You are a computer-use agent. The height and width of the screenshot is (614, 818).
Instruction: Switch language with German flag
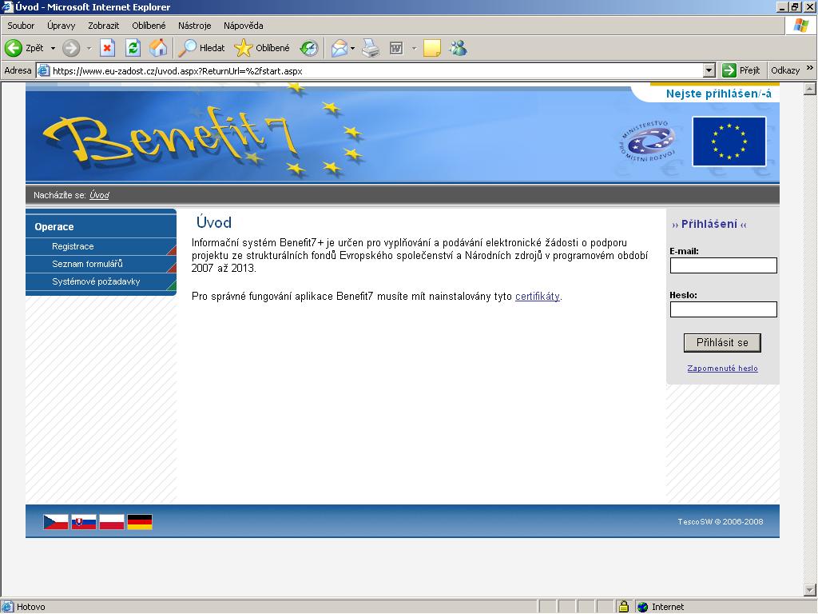click(140, 521)
